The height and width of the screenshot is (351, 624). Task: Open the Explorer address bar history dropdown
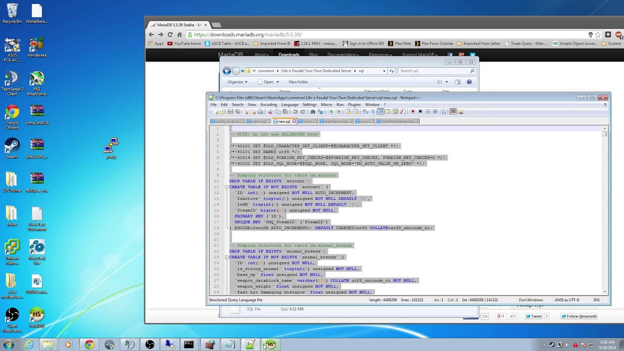click(384, 71)
